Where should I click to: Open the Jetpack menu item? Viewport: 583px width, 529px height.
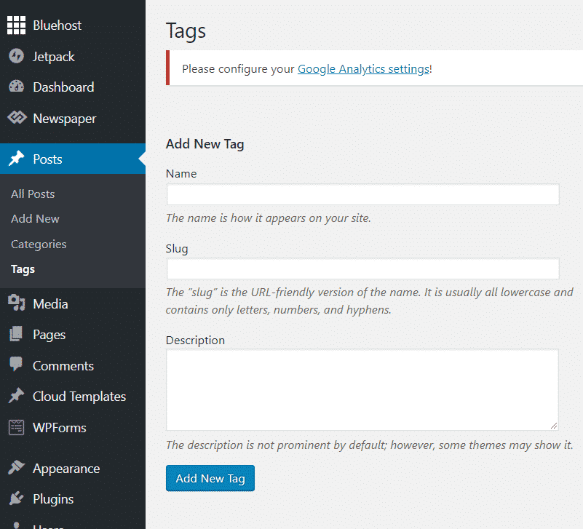54,57
